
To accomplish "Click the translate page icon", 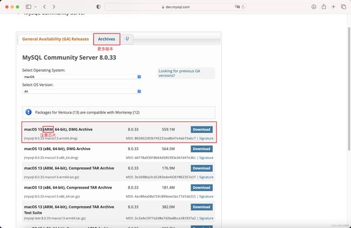I will tap(237, 6).
